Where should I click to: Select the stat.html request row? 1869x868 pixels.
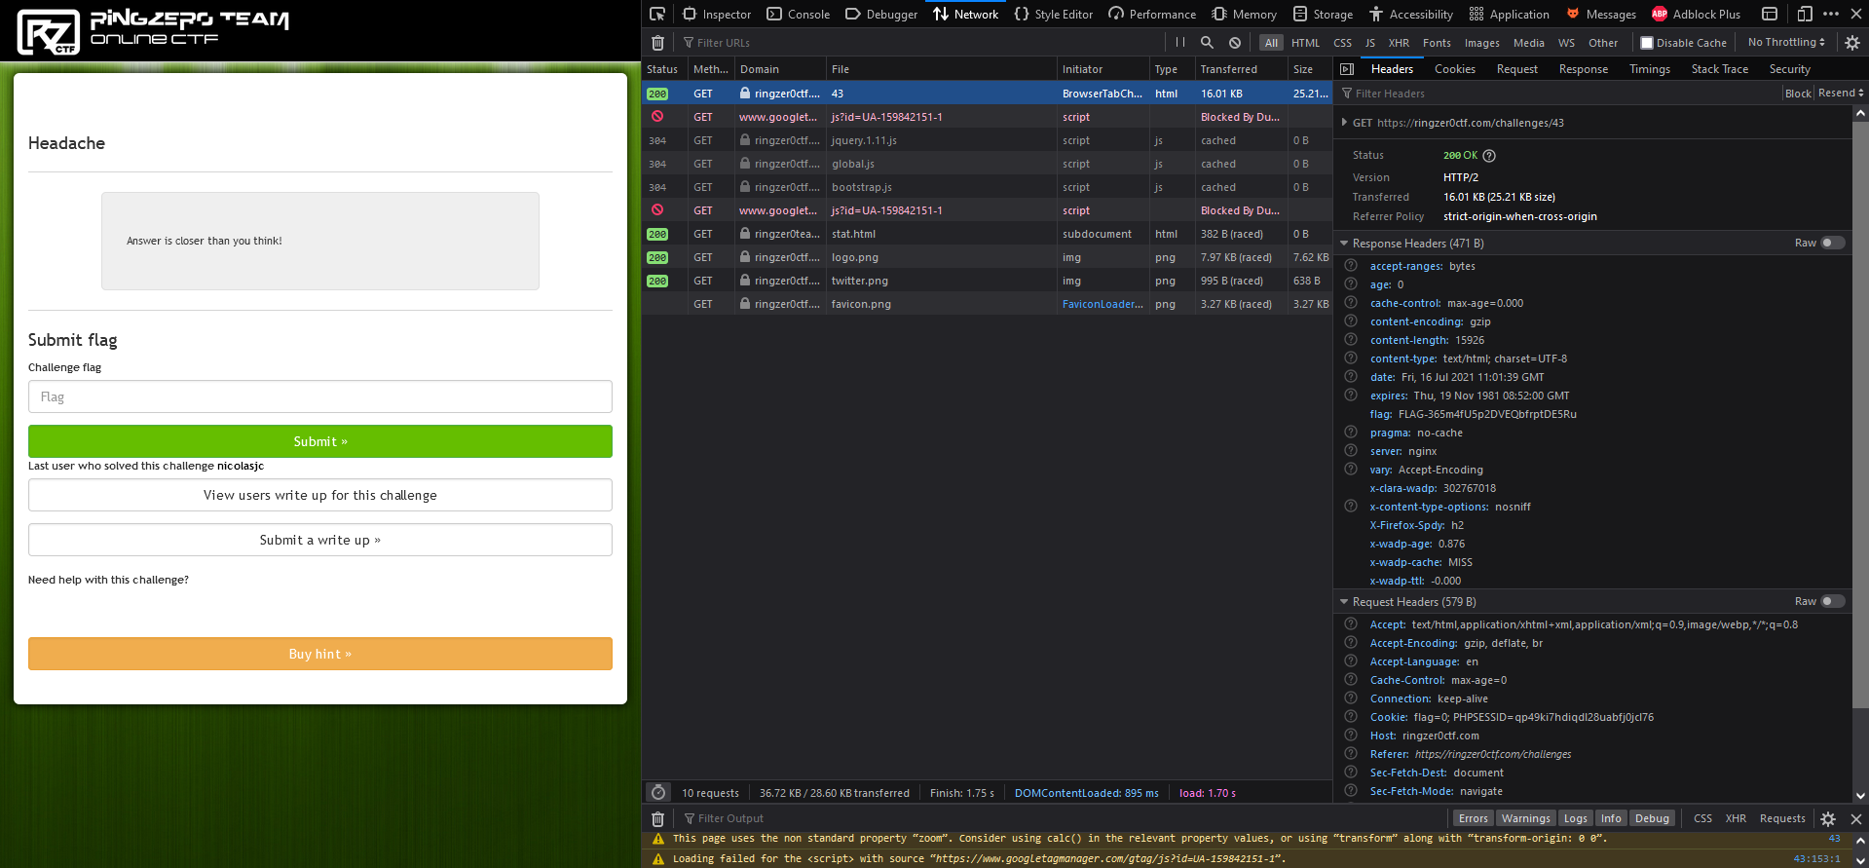[x=987, y=234]
